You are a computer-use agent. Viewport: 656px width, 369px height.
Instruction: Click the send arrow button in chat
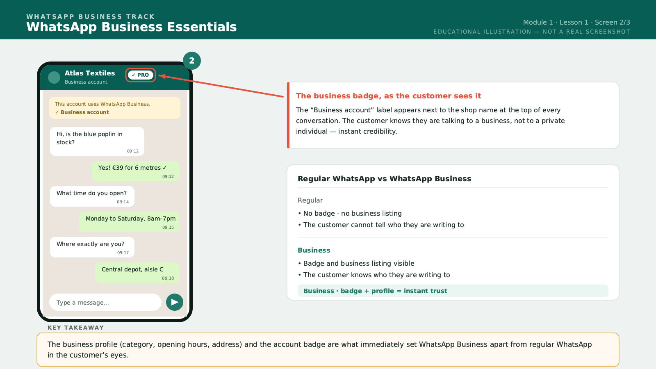click(x=175, y=302)
